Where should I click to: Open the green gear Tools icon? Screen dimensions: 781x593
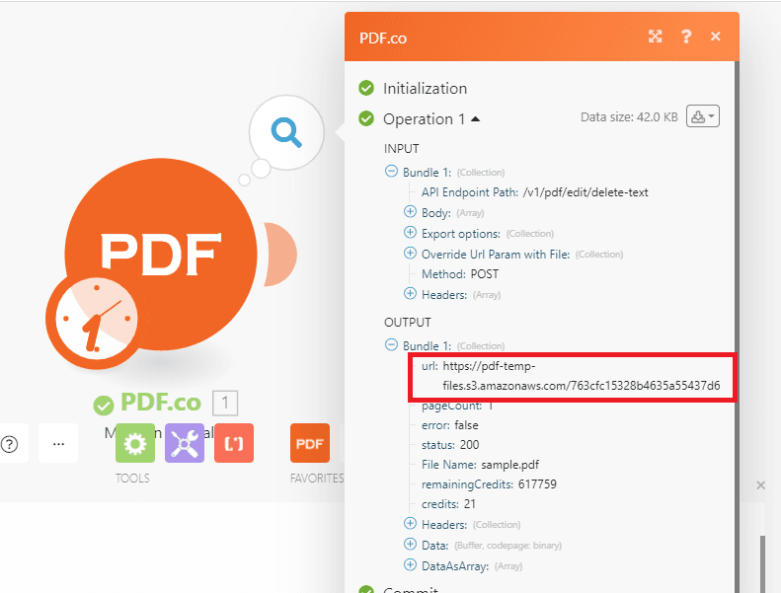point(134,444)
